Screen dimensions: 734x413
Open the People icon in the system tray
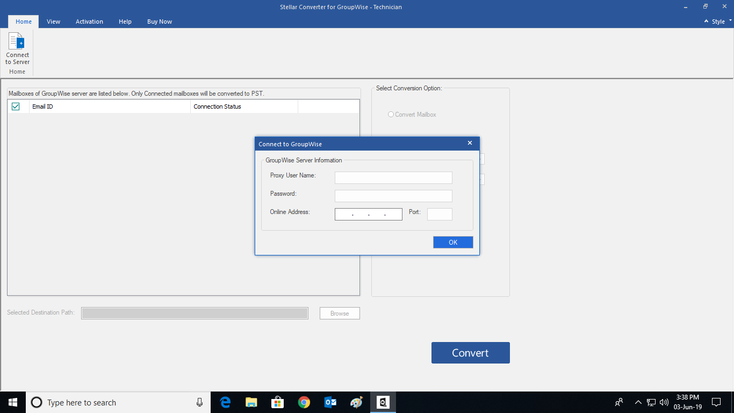(x=619, y=402)
